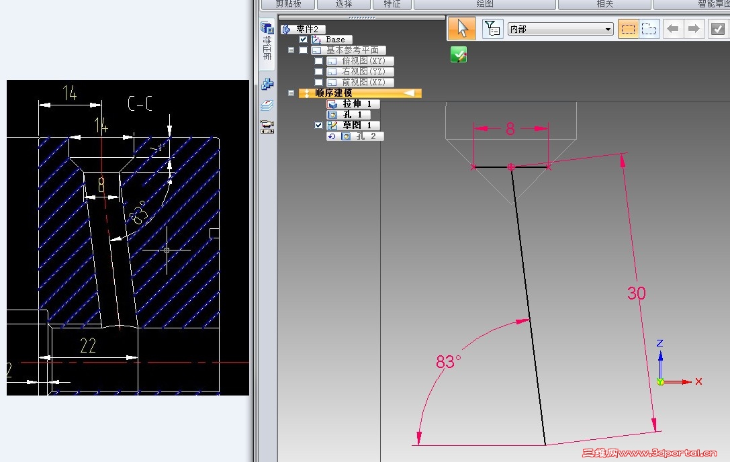Toggle the 前视图(XZ) checkbox
The image size is (730, 462).
click(x=318, y=83)
